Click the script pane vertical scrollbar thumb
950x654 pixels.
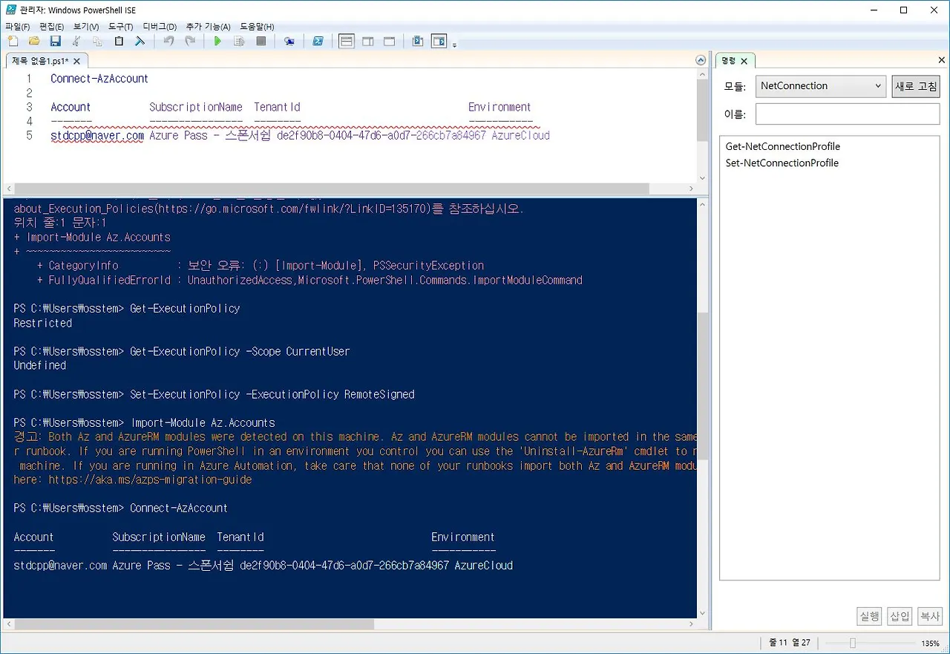point(703,110)
